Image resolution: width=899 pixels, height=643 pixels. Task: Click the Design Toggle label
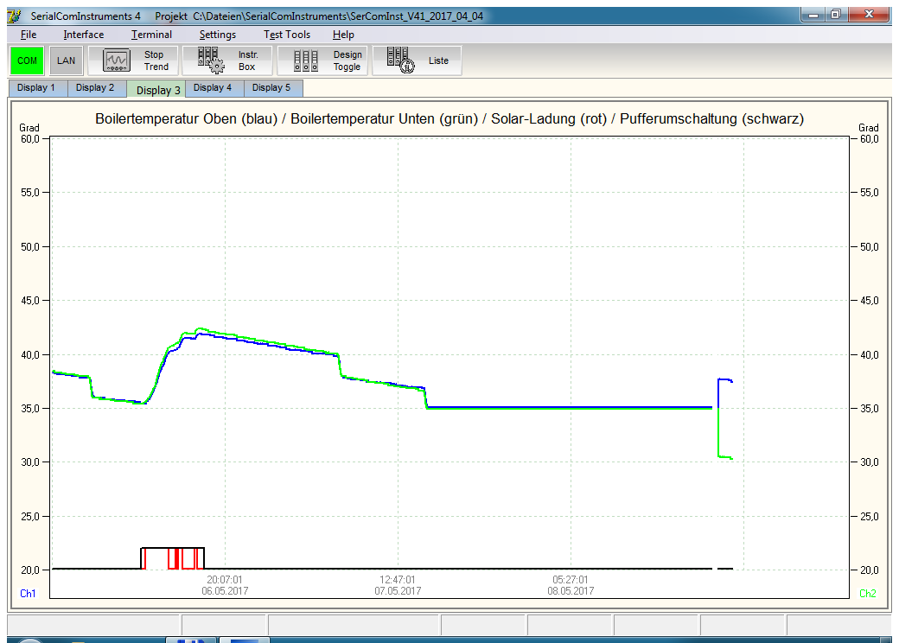point(347,60)
